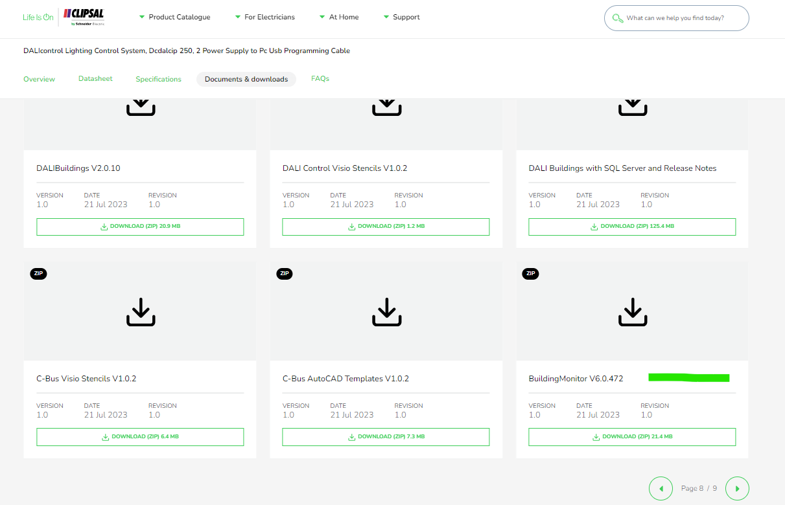Open the FAQs tab

coord(320,78)
